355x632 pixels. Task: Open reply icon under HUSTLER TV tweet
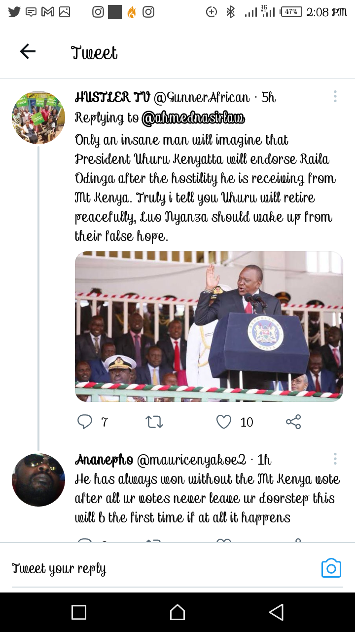point(85,422)
